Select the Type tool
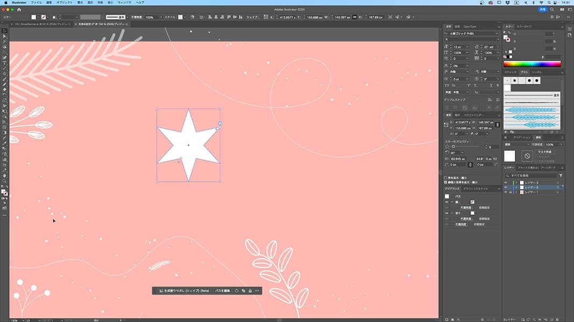This screenshot has height=322, width=574. pos(4,63)
